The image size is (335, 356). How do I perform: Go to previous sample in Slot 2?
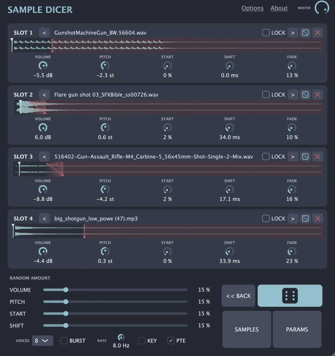point(44,95)
